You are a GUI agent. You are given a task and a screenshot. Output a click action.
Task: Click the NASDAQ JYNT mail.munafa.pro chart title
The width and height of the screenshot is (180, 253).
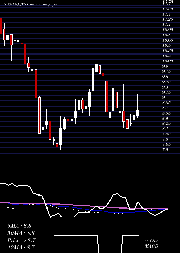pyautogui.click(x=31, y=4)
